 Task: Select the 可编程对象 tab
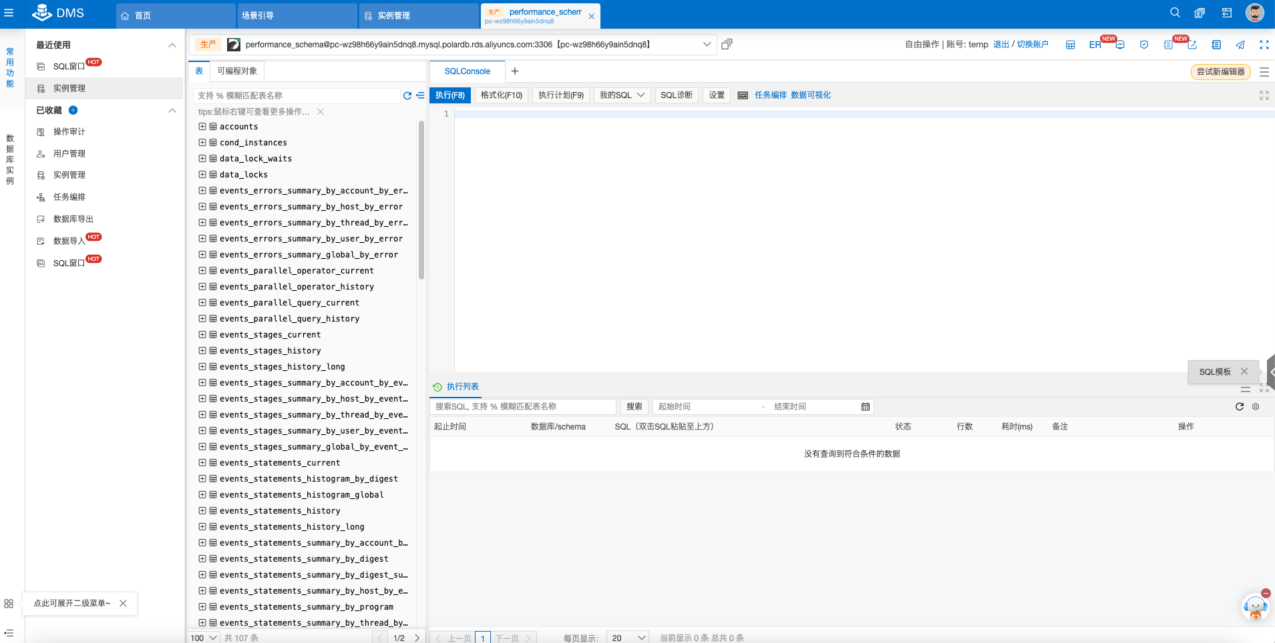coord(237,71)
